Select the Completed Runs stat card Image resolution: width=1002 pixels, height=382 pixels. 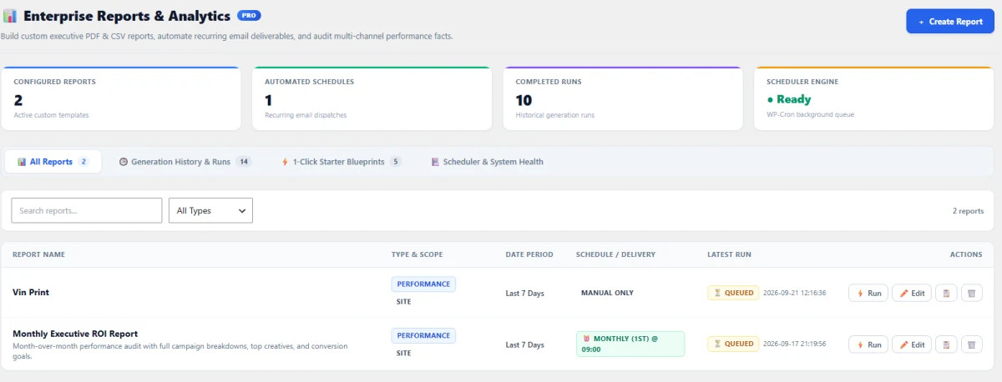[x=623, y=98]
